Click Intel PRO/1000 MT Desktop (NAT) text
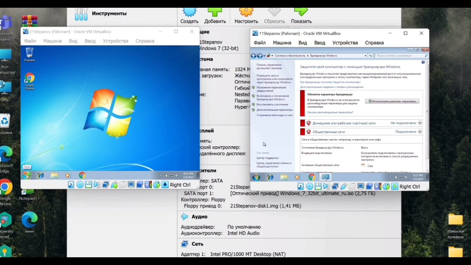Screen dimensions: 471x265 248,254
